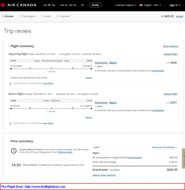This screenshot has height=190, width=185.
Task: Click the $136.95 taxes and fees value
Action: (x=173, y=162)
